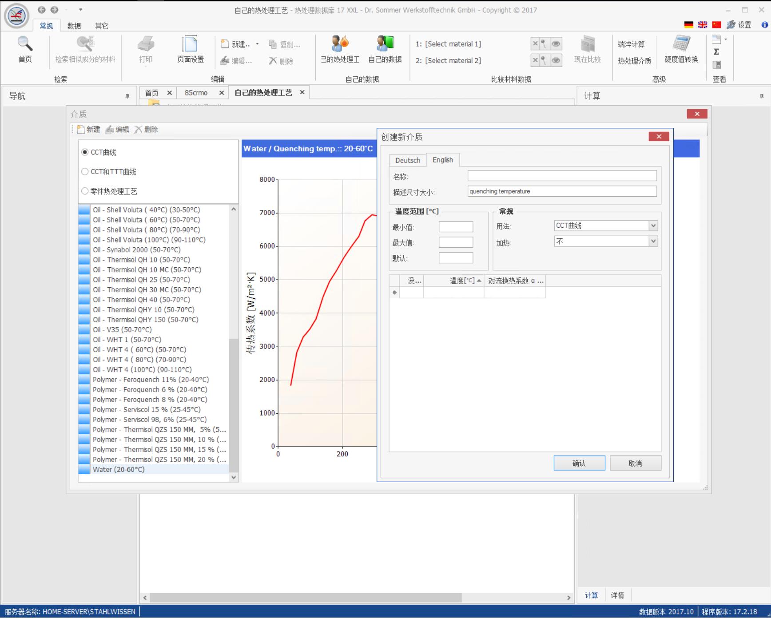Toggle eye visibility for material 1

[556, 44]
